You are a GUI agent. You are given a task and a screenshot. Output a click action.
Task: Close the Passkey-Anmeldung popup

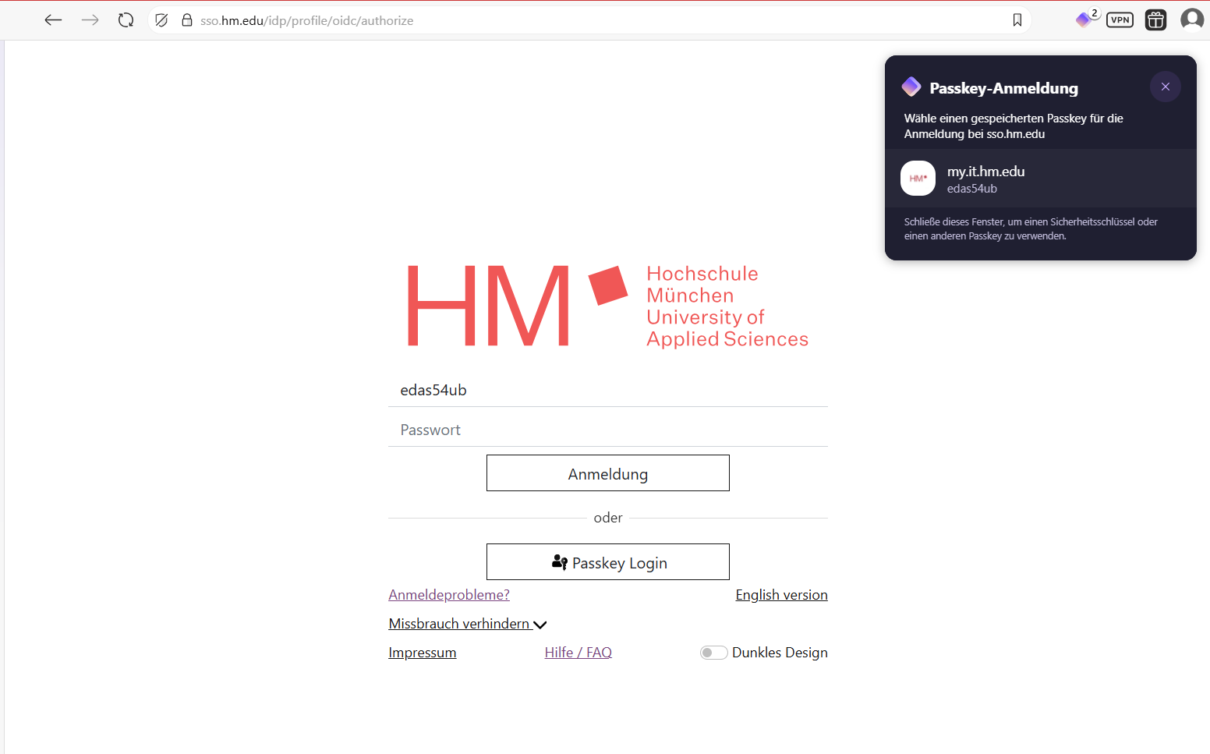coord(1165,87)
